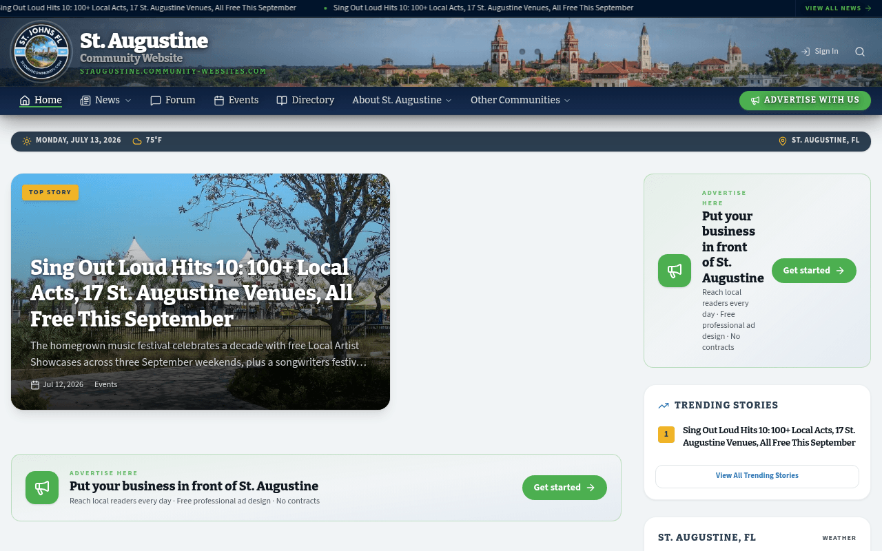The image size is (882, 551).
Task: Click the Monday, July 13, 2026 date text
Action: click(79, 141)
